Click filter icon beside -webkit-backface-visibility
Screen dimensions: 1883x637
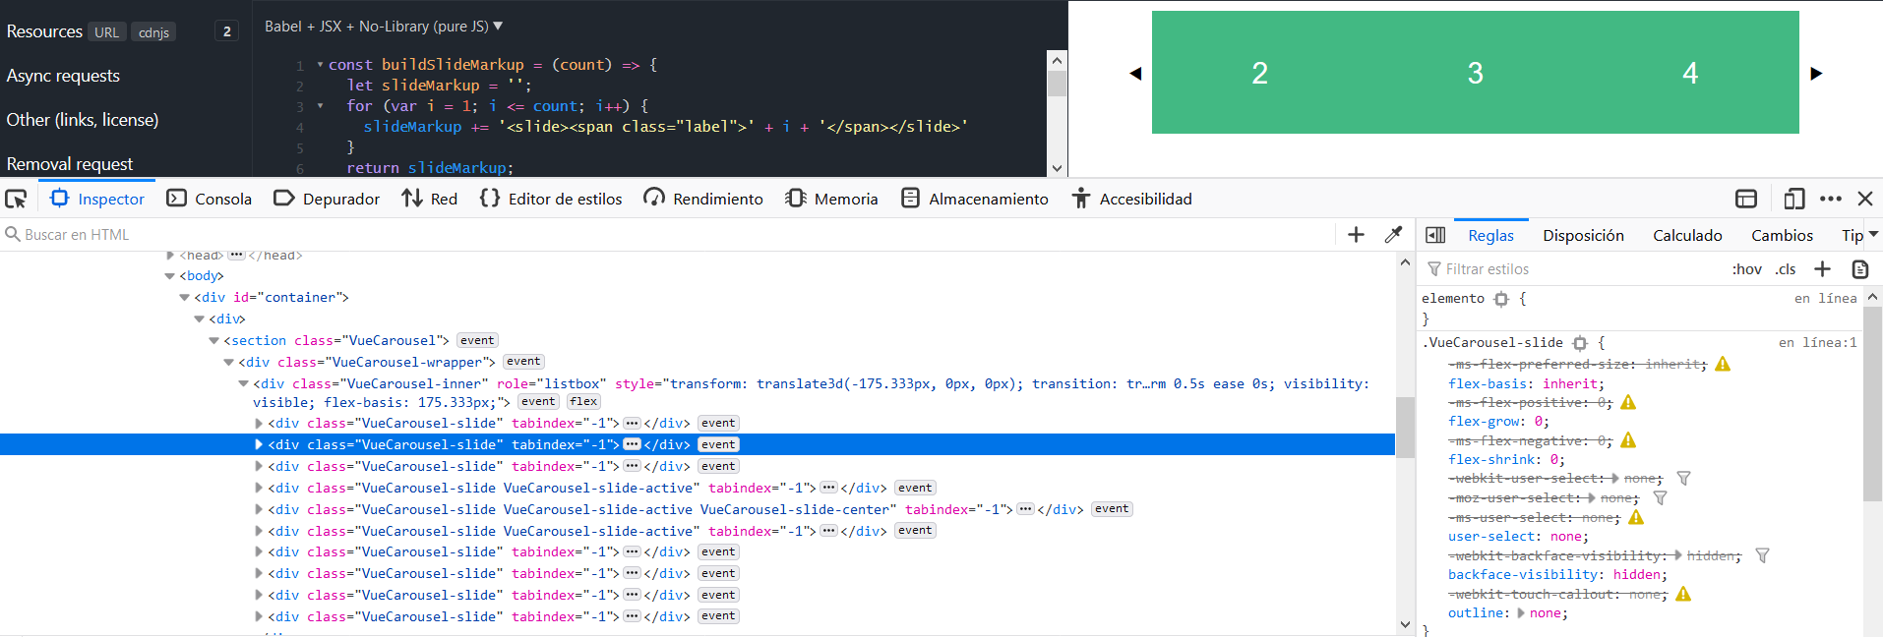1762,556
